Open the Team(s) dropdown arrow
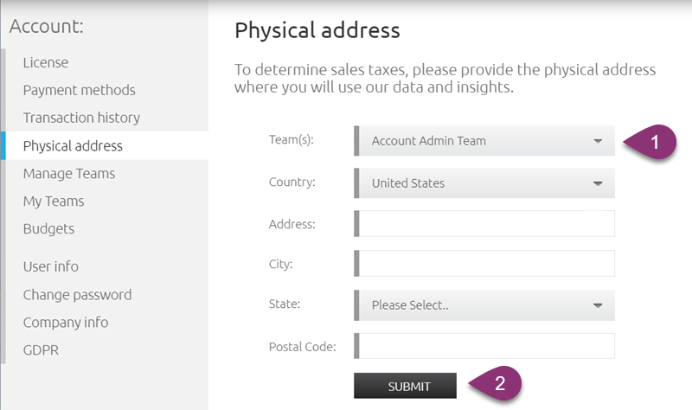 coord(598,141)
